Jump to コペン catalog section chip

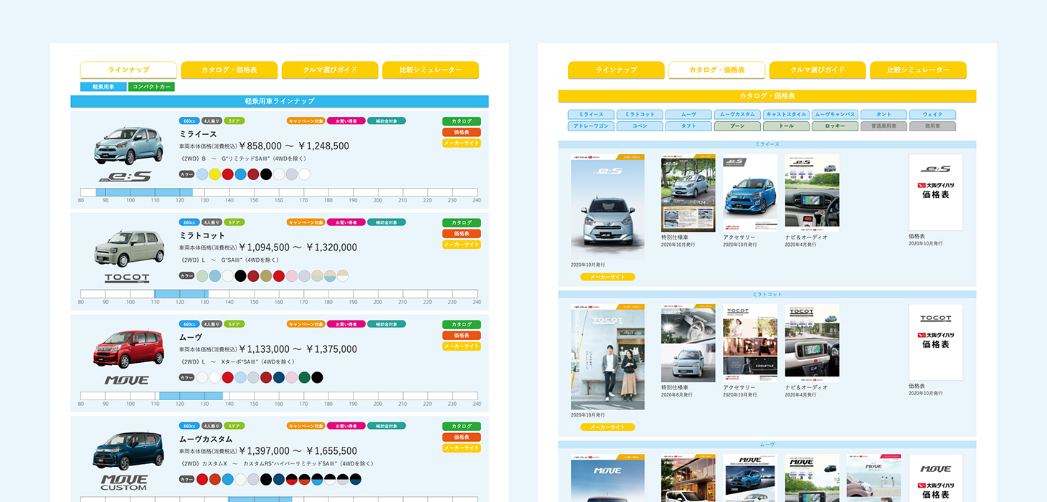640,126
